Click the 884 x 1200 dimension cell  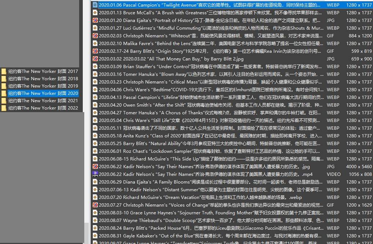coord(360,36)
